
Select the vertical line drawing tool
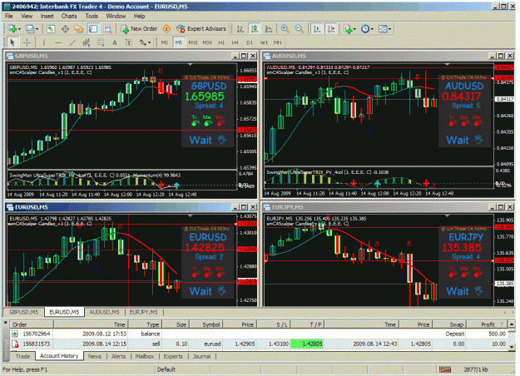[44, 42]
